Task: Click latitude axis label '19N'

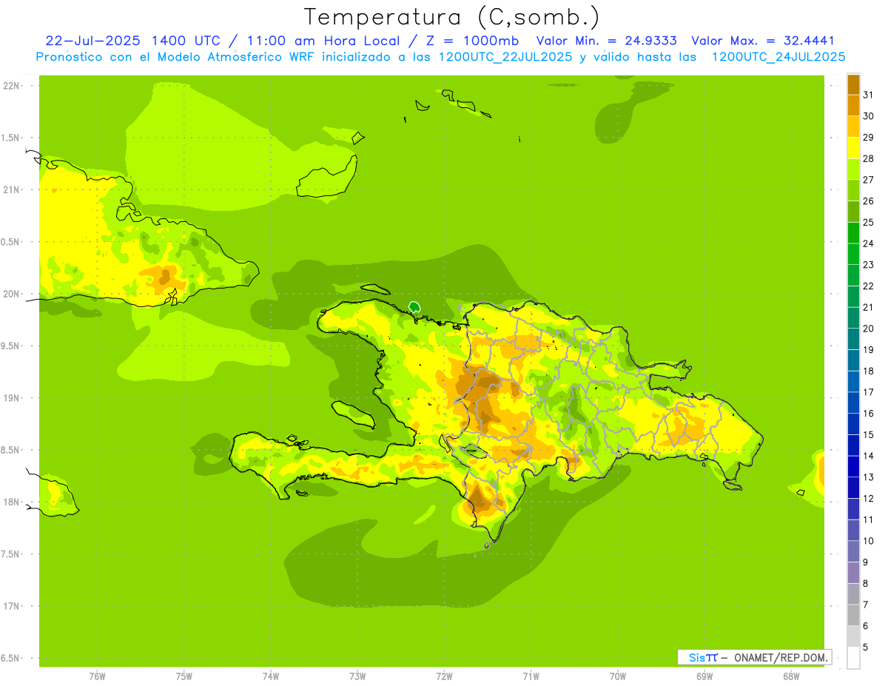Action: click(x=11, y=398)
